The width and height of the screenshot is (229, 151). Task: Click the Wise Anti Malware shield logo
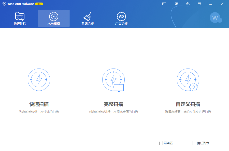tap(4, 4)
